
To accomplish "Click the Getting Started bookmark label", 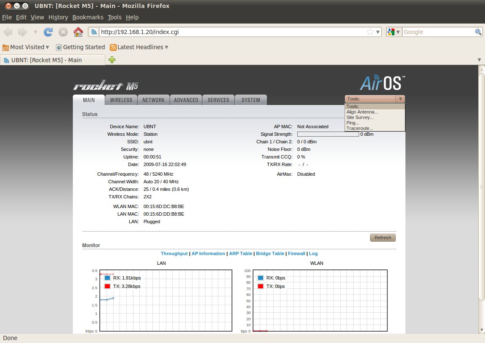I will point(84,47).
